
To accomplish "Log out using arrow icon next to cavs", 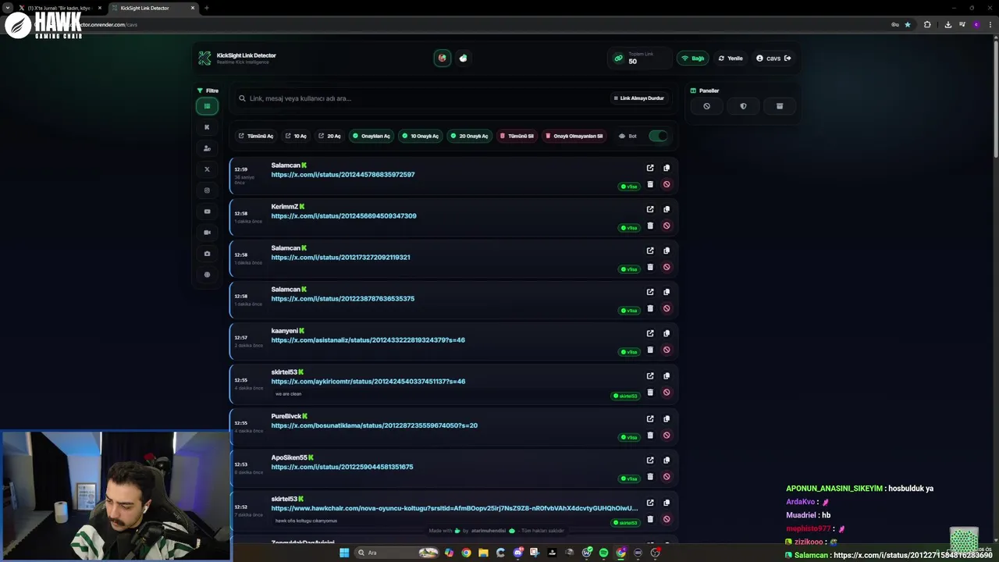I will [x=787, y=58].
